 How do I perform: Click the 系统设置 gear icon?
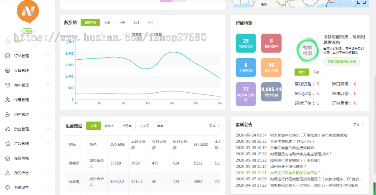click(8, 187)
